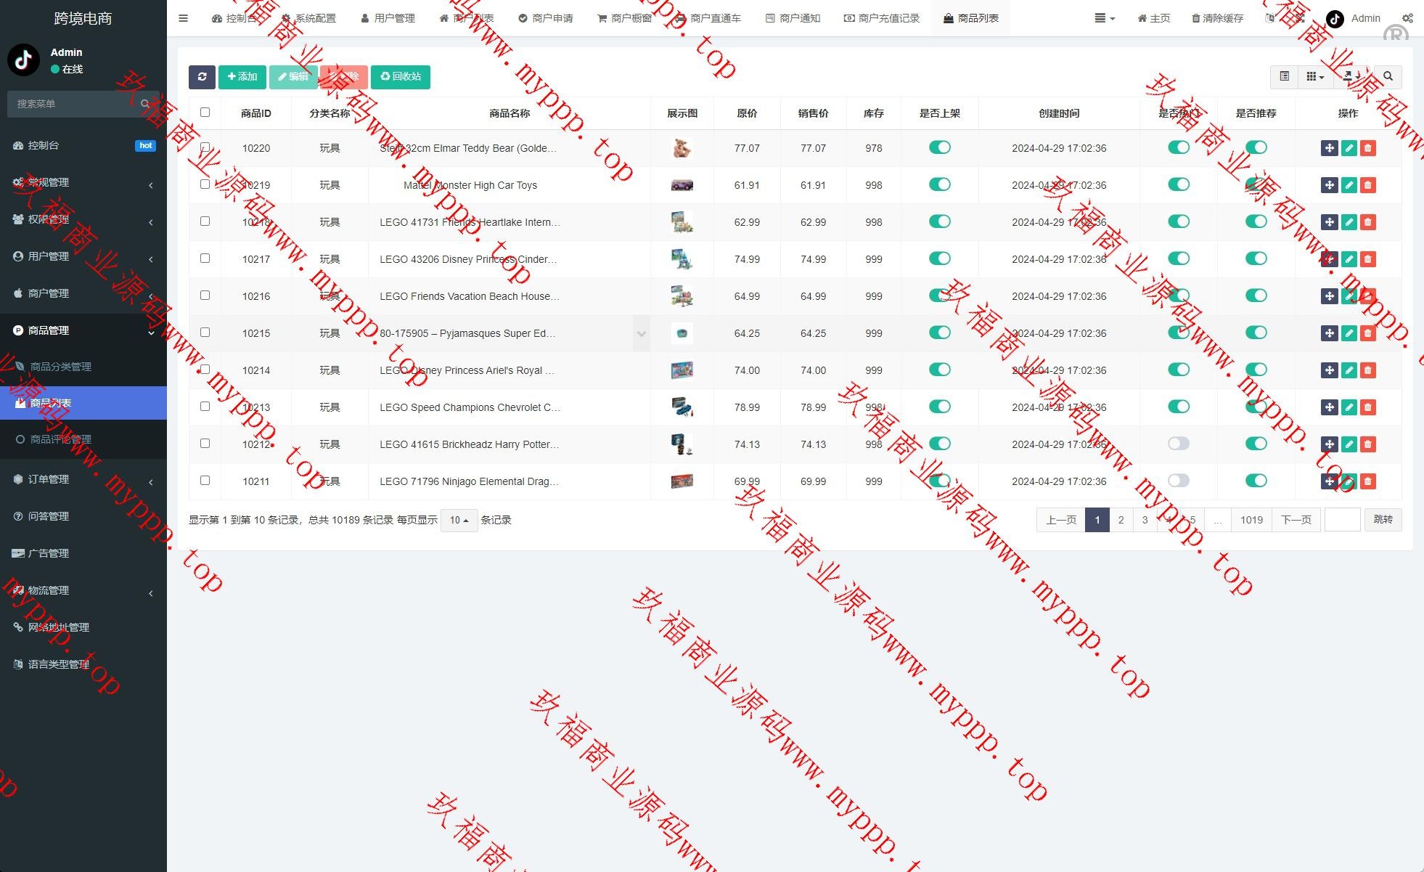
Task: Toggle 是否上架 switch for product 10216
Action: [940, 296]
